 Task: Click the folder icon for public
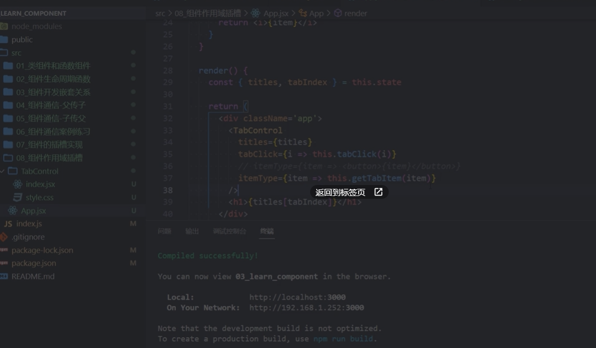(x=4, y=40)
